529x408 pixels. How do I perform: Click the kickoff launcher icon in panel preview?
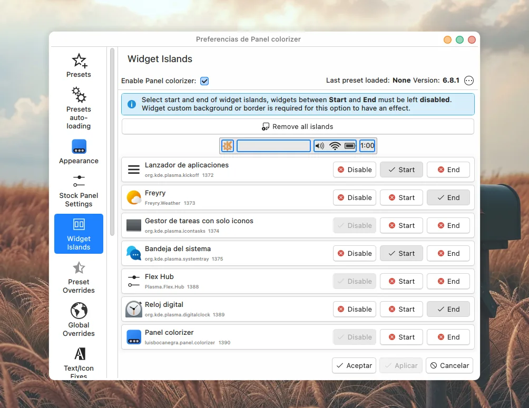click(x=227, y=146)
